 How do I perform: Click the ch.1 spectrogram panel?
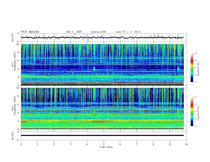(x=102, y=65)
